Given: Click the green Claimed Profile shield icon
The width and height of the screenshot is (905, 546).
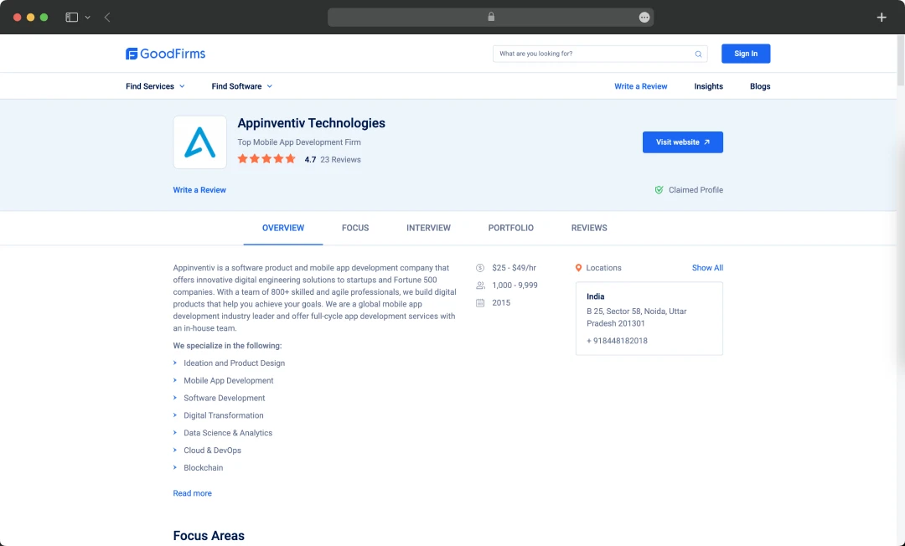Looking at the screenshot, I should pos(659,190).
